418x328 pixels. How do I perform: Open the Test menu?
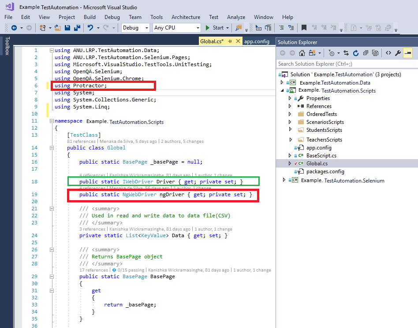tap(213, 17)
